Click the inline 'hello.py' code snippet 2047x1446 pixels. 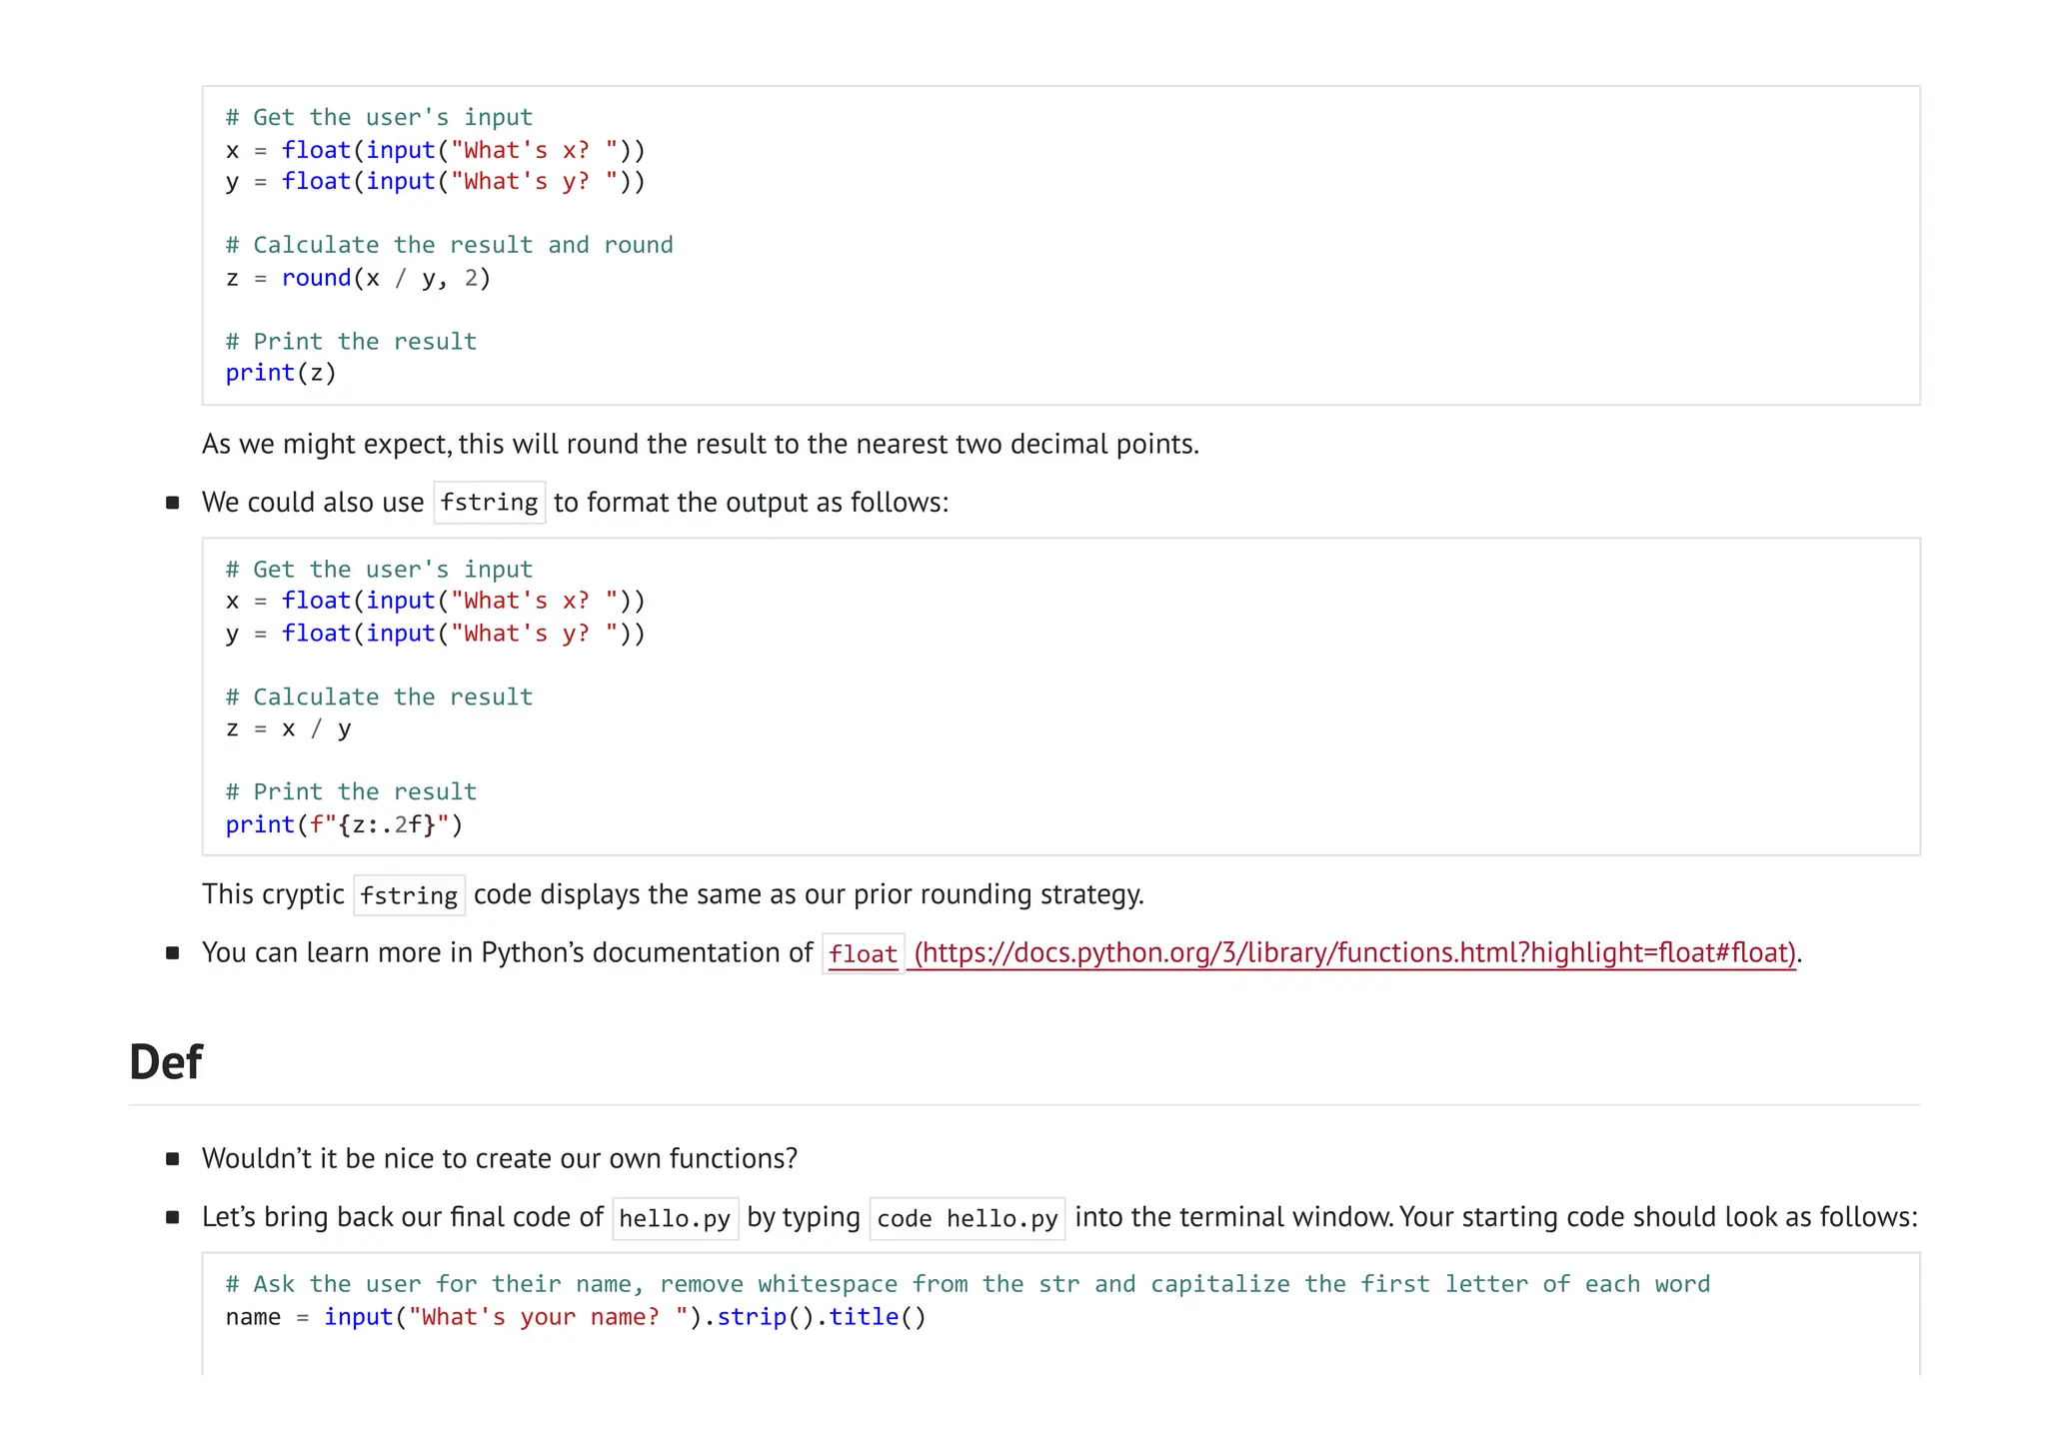pos(675,1218)
